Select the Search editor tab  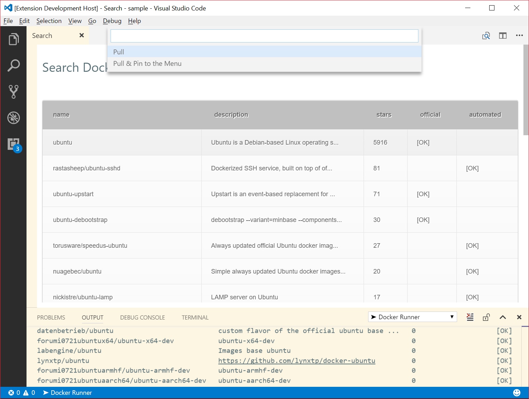[x=58, y=36]
